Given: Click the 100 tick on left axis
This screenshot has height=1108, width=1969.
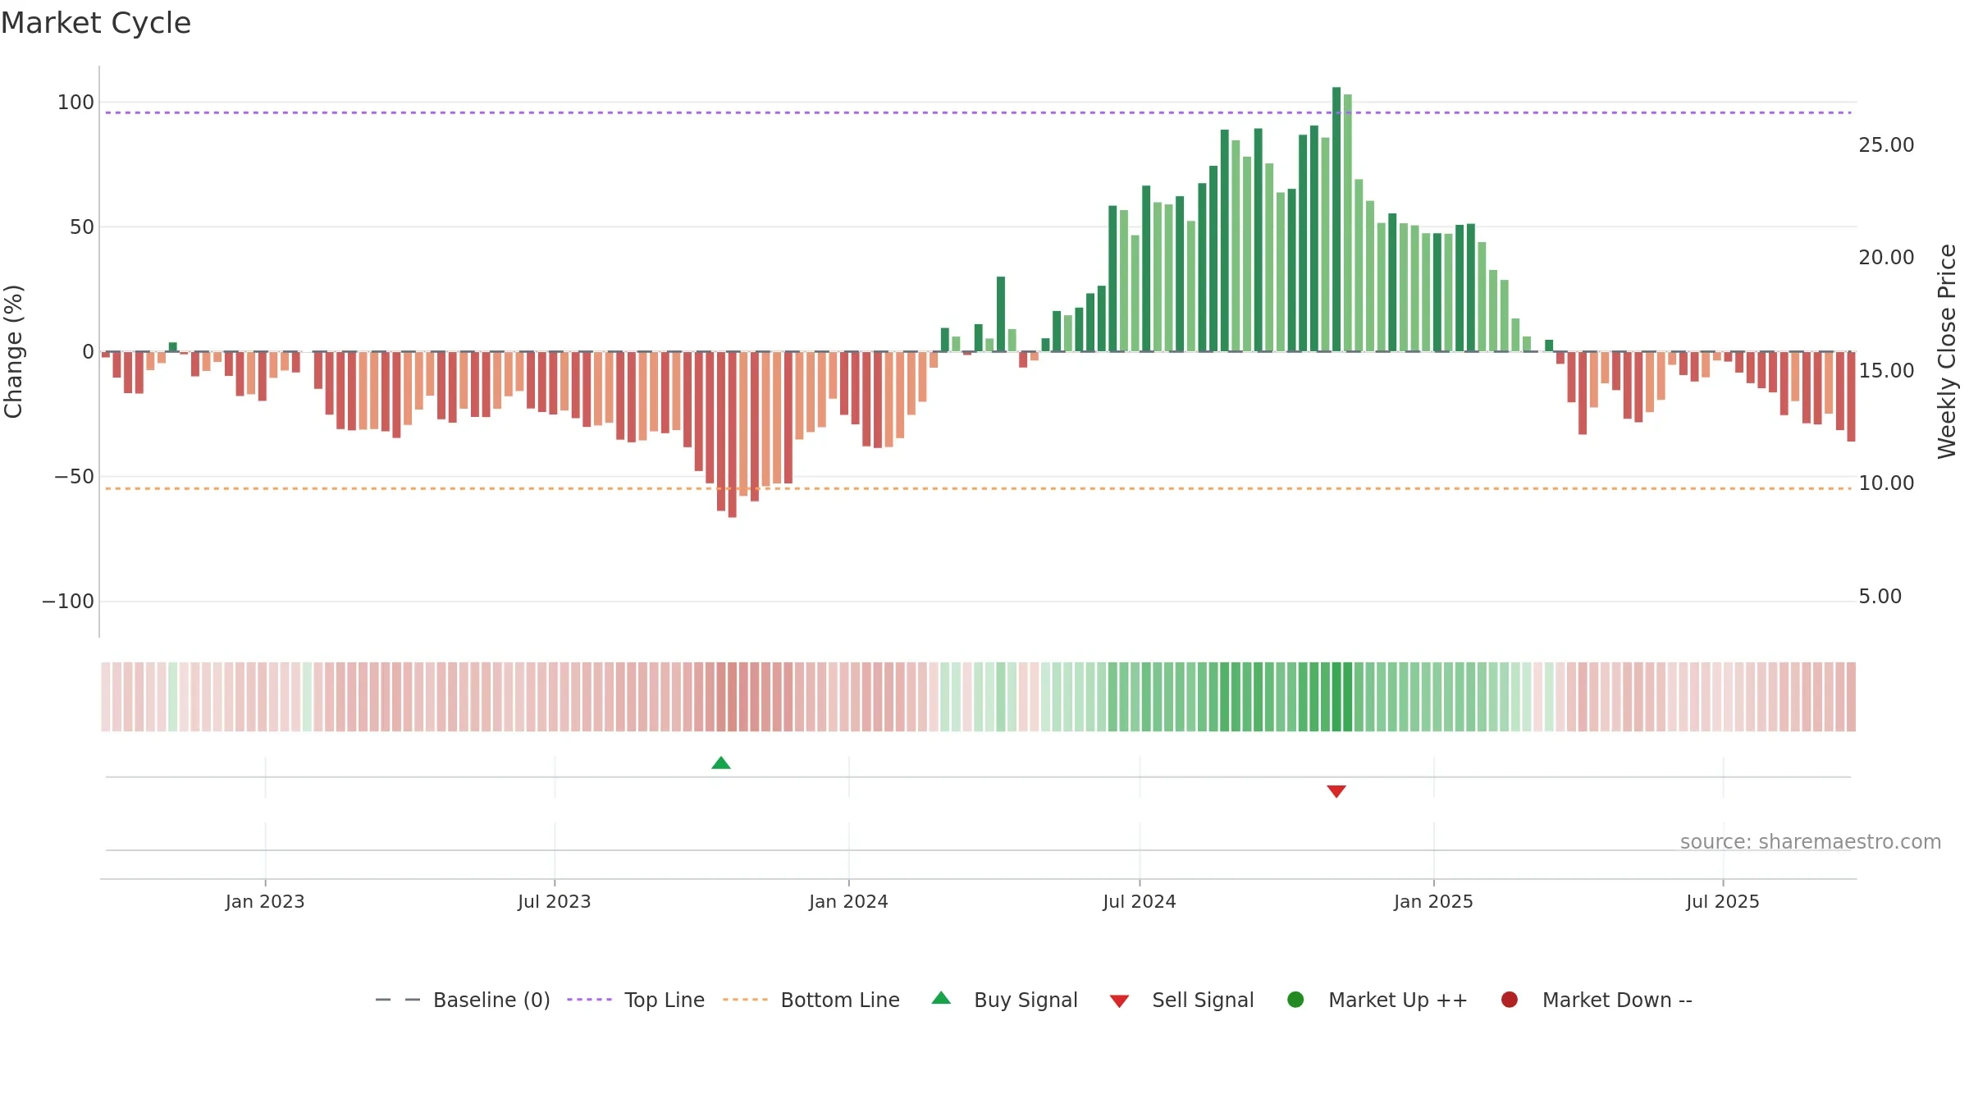Looking at the screenshot, I should click(75, 103).
